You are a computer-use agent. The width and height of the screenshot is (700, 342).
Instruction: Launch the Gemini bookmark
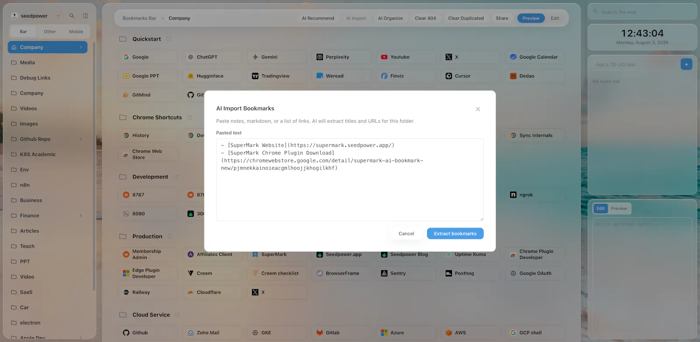click(x=277, y=57)
